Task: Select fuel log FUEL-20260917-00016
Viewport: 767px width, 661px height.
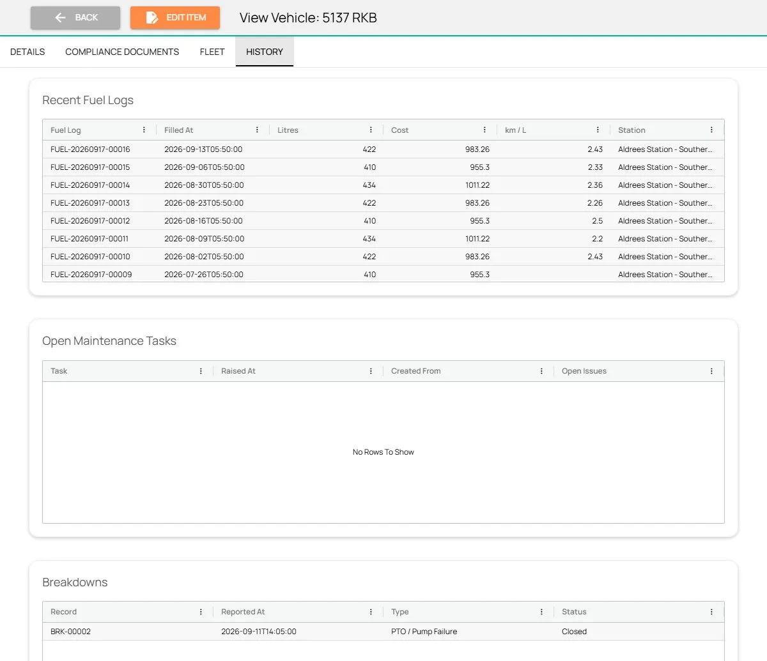Action: (90, 149)
